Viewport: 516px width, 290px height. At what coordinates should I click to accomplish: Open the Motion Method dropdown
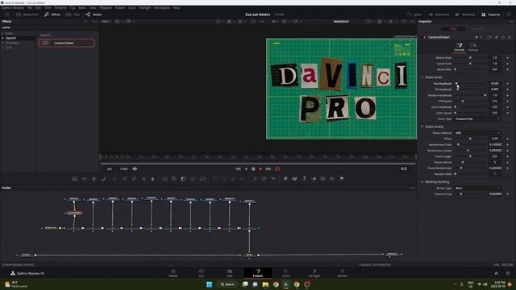477,133
